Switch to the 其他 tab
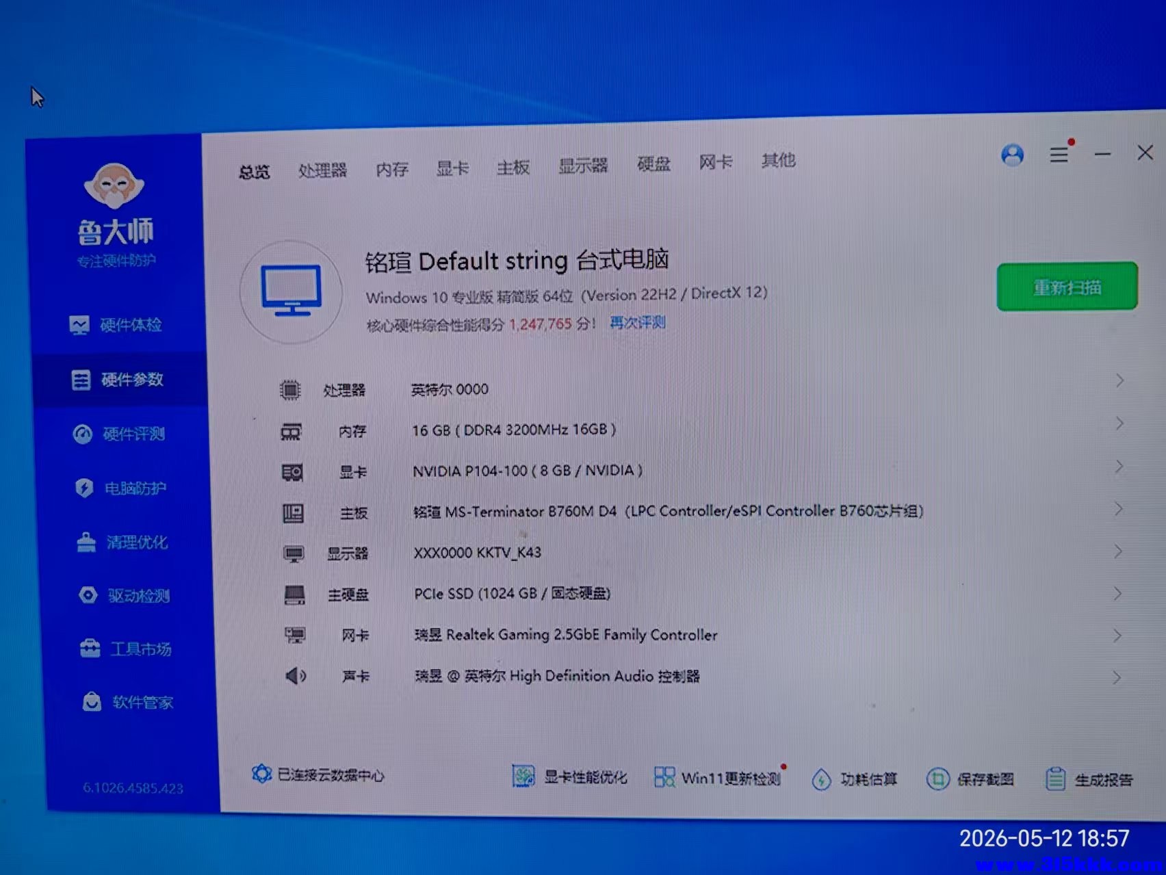This screenshot has height=875, width=1166. pyautogui.click(x=778, y=161)
